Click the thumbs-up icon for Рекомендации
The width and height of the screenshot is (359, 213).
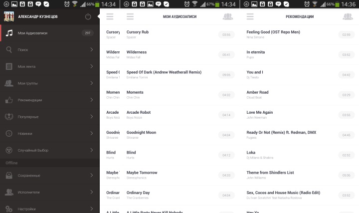9,100
